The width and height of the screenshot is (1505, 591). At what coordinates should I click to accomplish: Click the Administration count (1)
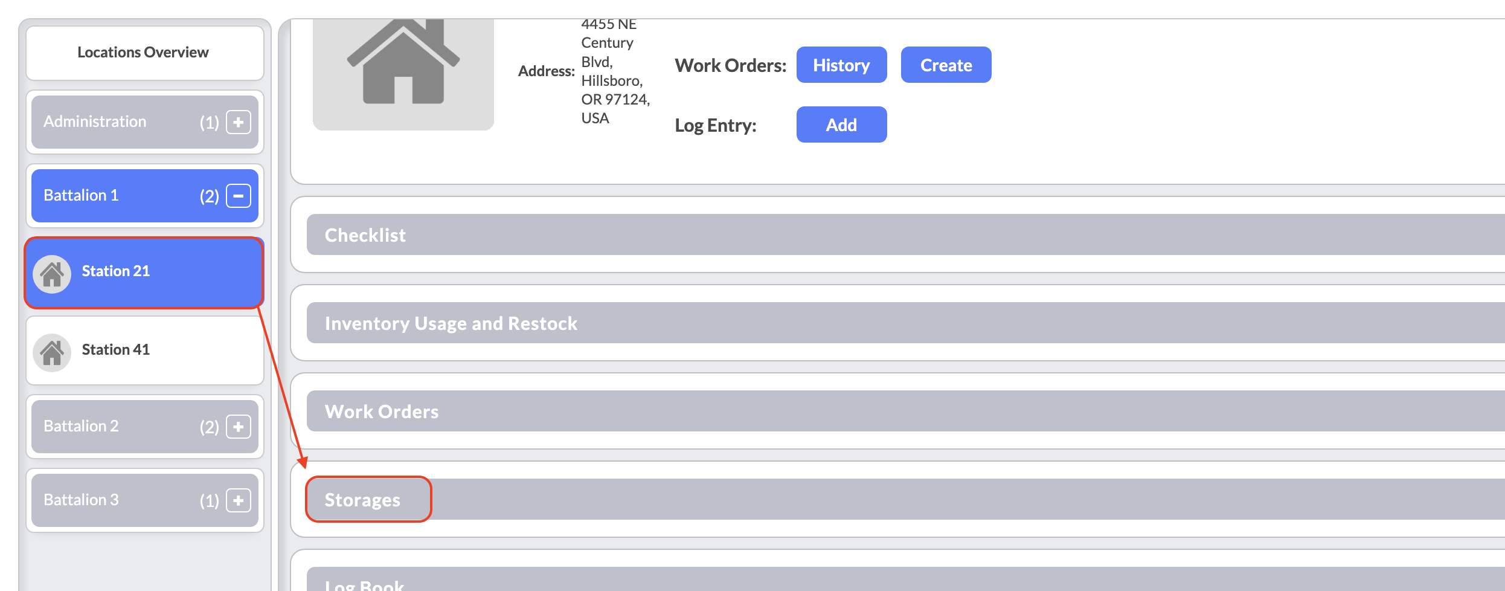click(x=210, y=123)
